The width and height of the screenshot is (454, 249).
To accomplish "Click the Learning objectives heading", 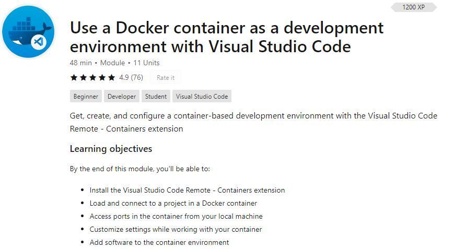I will click(111, 149).
